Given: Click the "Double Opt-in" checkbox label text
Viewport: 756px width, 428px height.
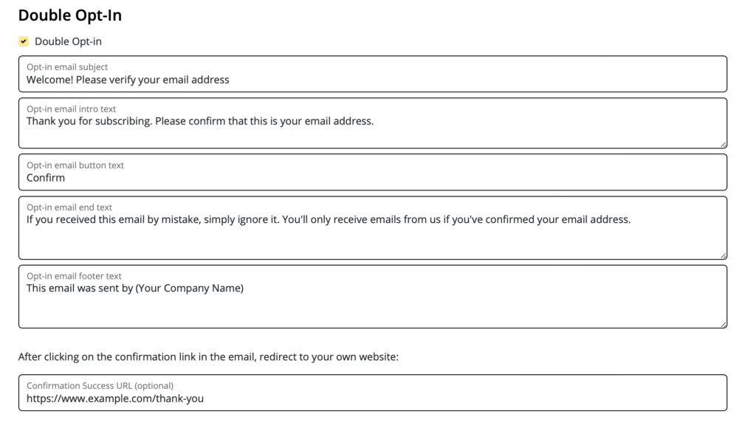Looking at the screenshot, I should [x=68, y=41].
